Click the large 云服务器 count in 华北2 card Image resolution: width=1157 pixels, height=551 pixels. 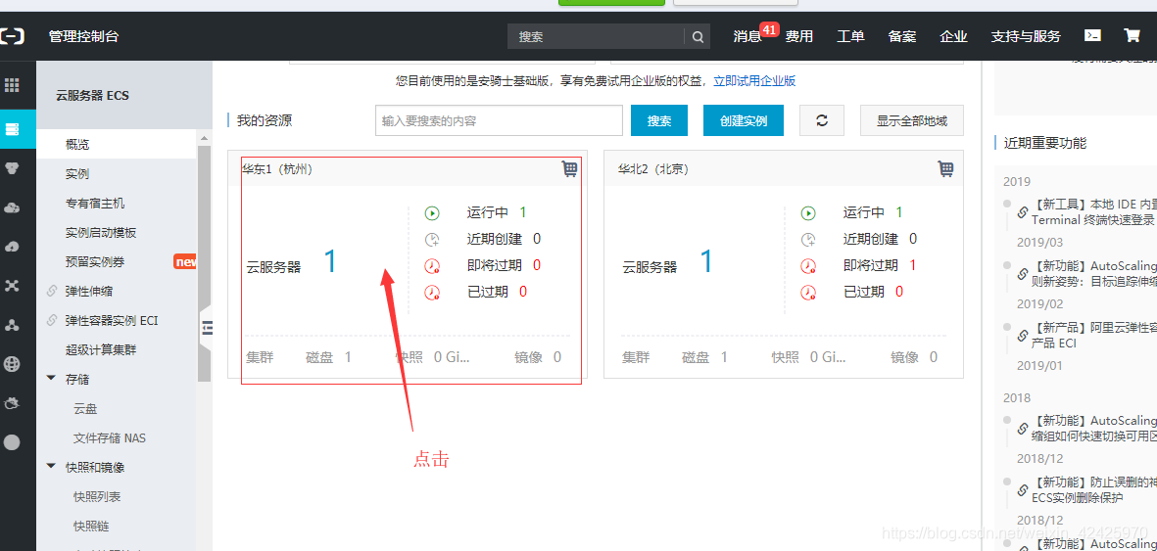[x=706, y=262]
